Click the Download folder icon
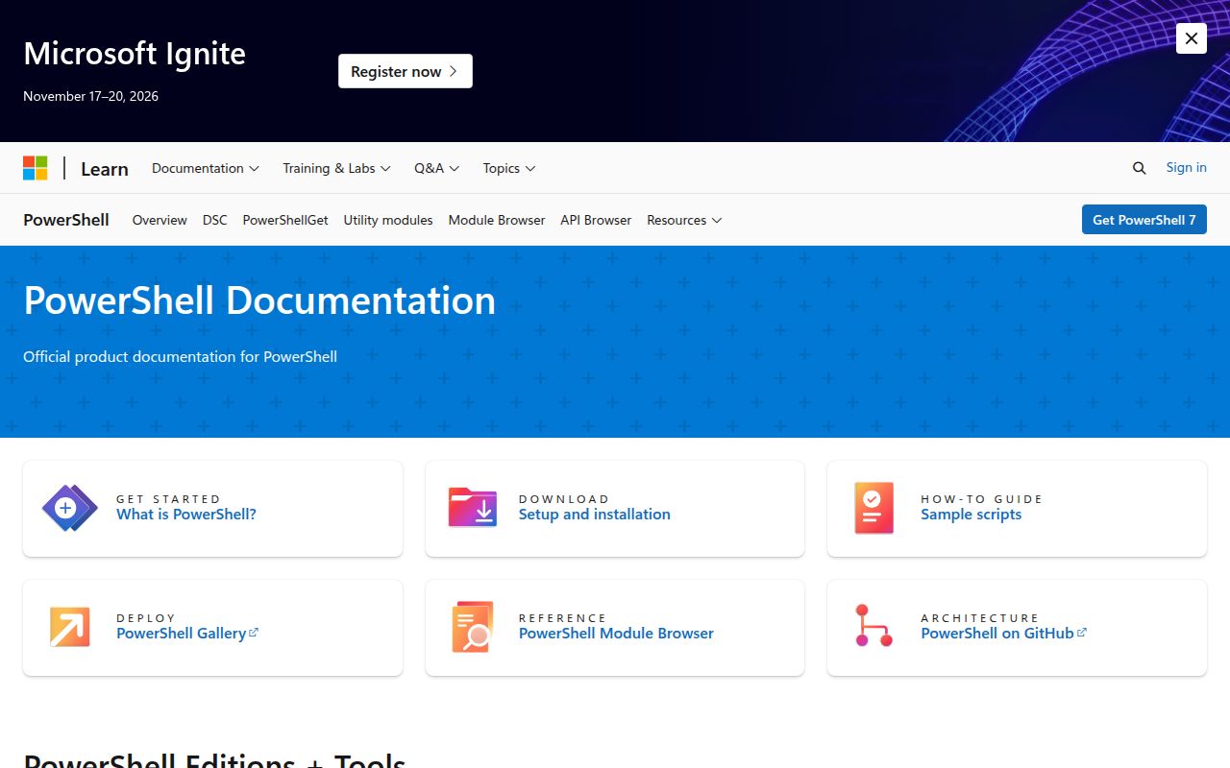This screenshot has height=768, width=1230. point(473,508)
